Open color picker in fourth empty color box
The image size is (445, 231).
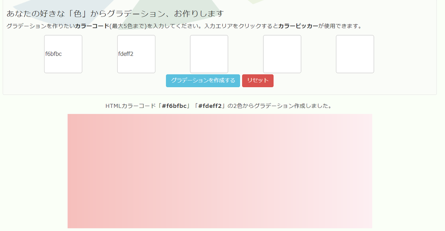pyautogui.click(x=282, y=54)
